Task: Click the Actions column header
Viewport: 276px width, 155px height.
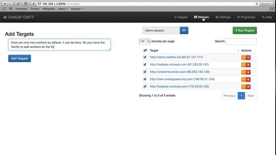Action: click(x=246, y=50)
